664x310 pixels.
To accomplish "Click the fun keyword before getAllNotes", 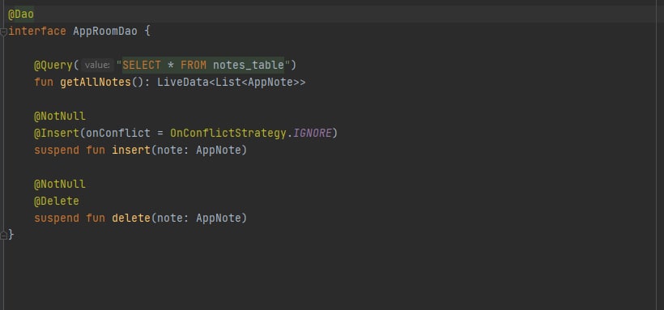I will 44,83.
